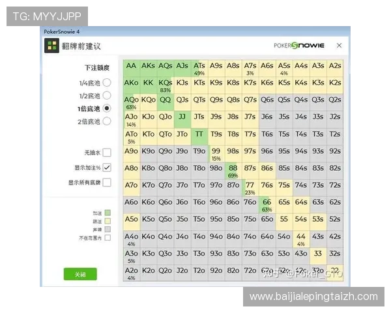Image resolution: width=391 pixels, height=313 pixels.
Task: Click the A2o 4% hand cell
Action: pyautogui.click(x=132, y=273)
